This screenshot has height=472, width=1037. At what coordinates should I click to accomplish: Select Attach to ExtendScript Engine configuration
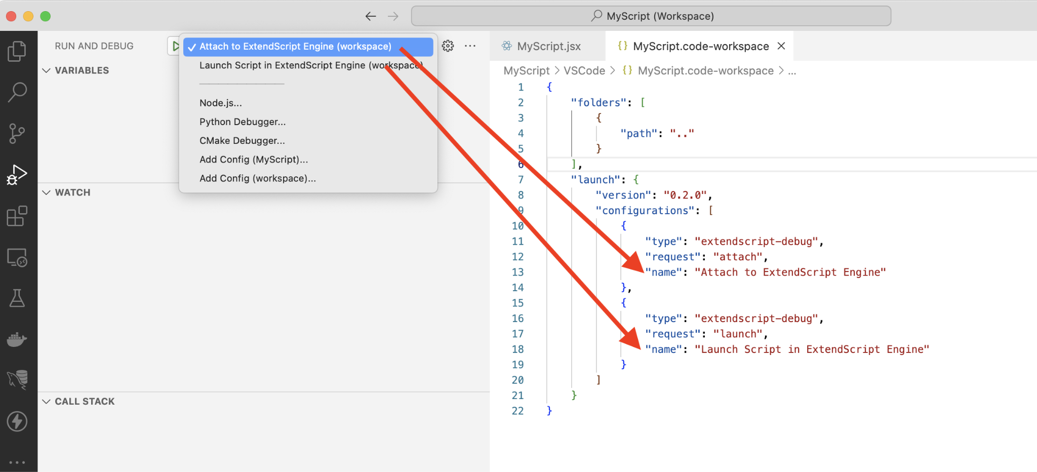(x=295, y=47)
